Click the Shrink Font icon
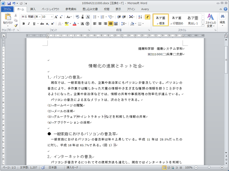 (61, 17)
